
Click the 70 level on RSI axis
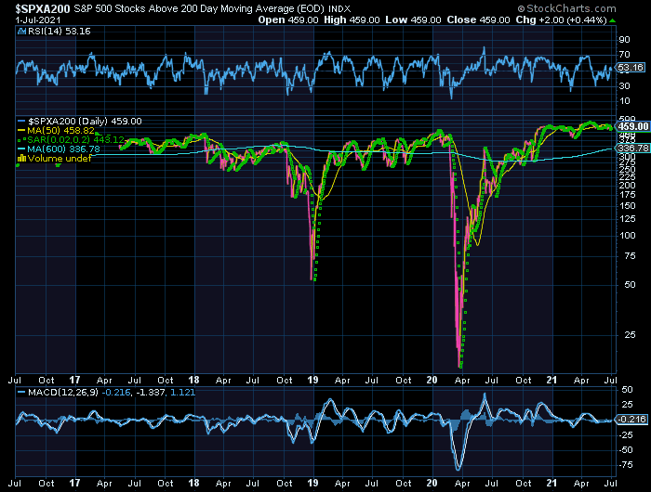point(624,54)
